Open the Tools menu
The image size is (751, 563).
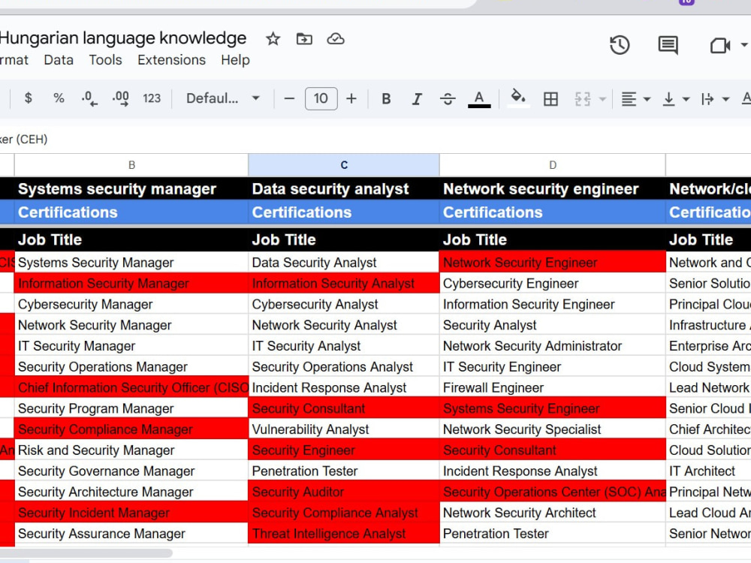coord(105,60)
